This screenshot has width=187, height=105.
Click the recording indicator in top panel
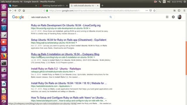pyautogui.click(x=155, y=2)
